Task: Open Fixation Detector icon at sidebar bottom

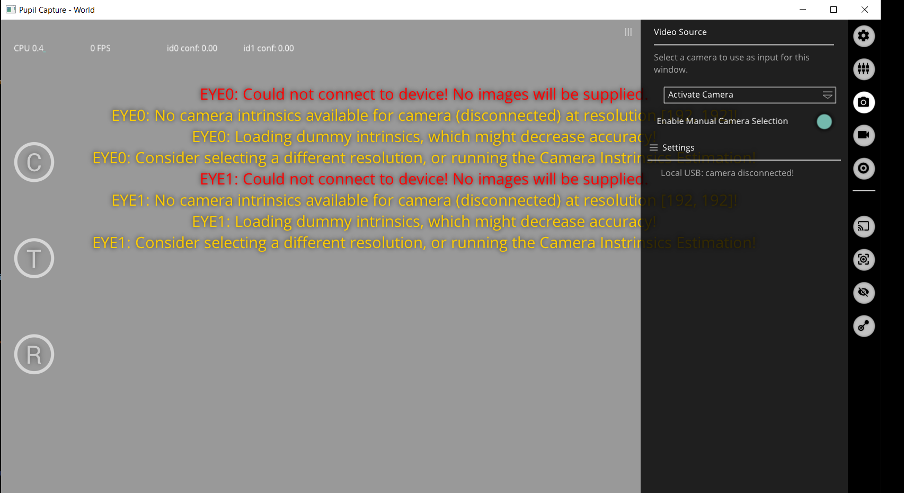Action: [x=864, y=326]
